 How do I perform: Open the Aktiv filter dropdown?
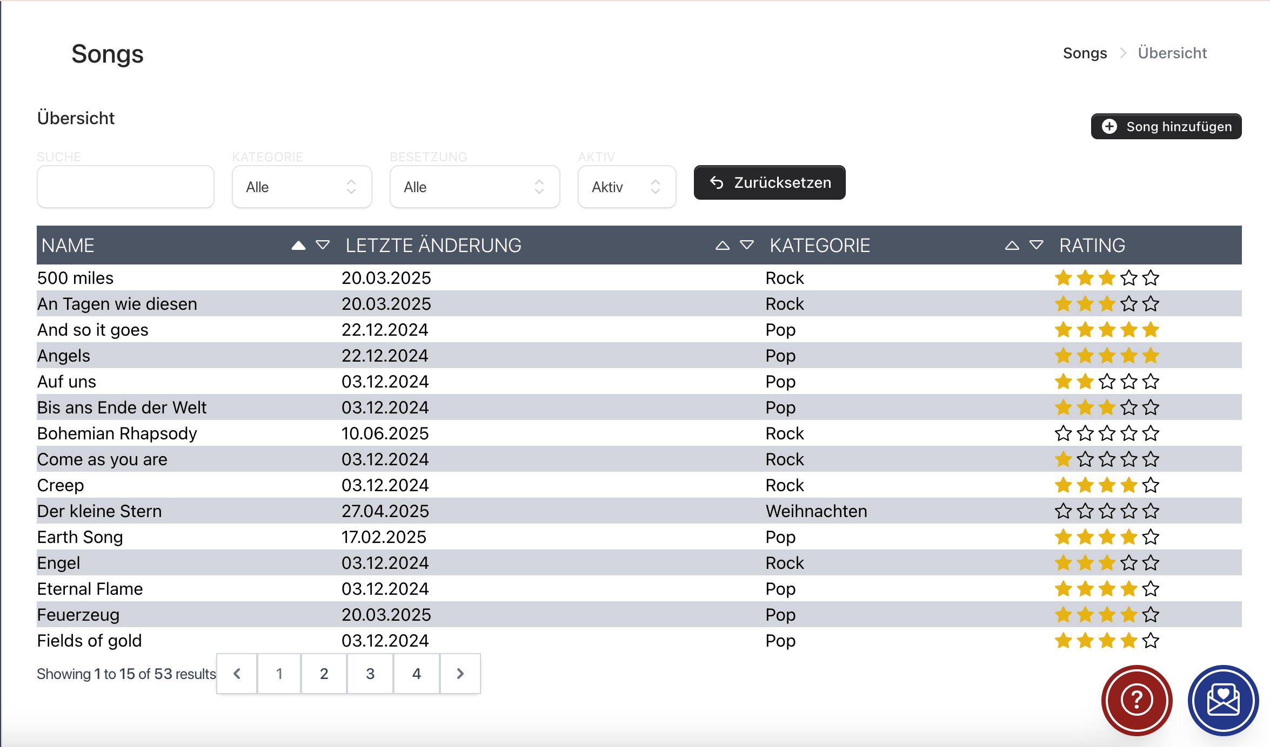pyautogui.click(x=626, y=187)
